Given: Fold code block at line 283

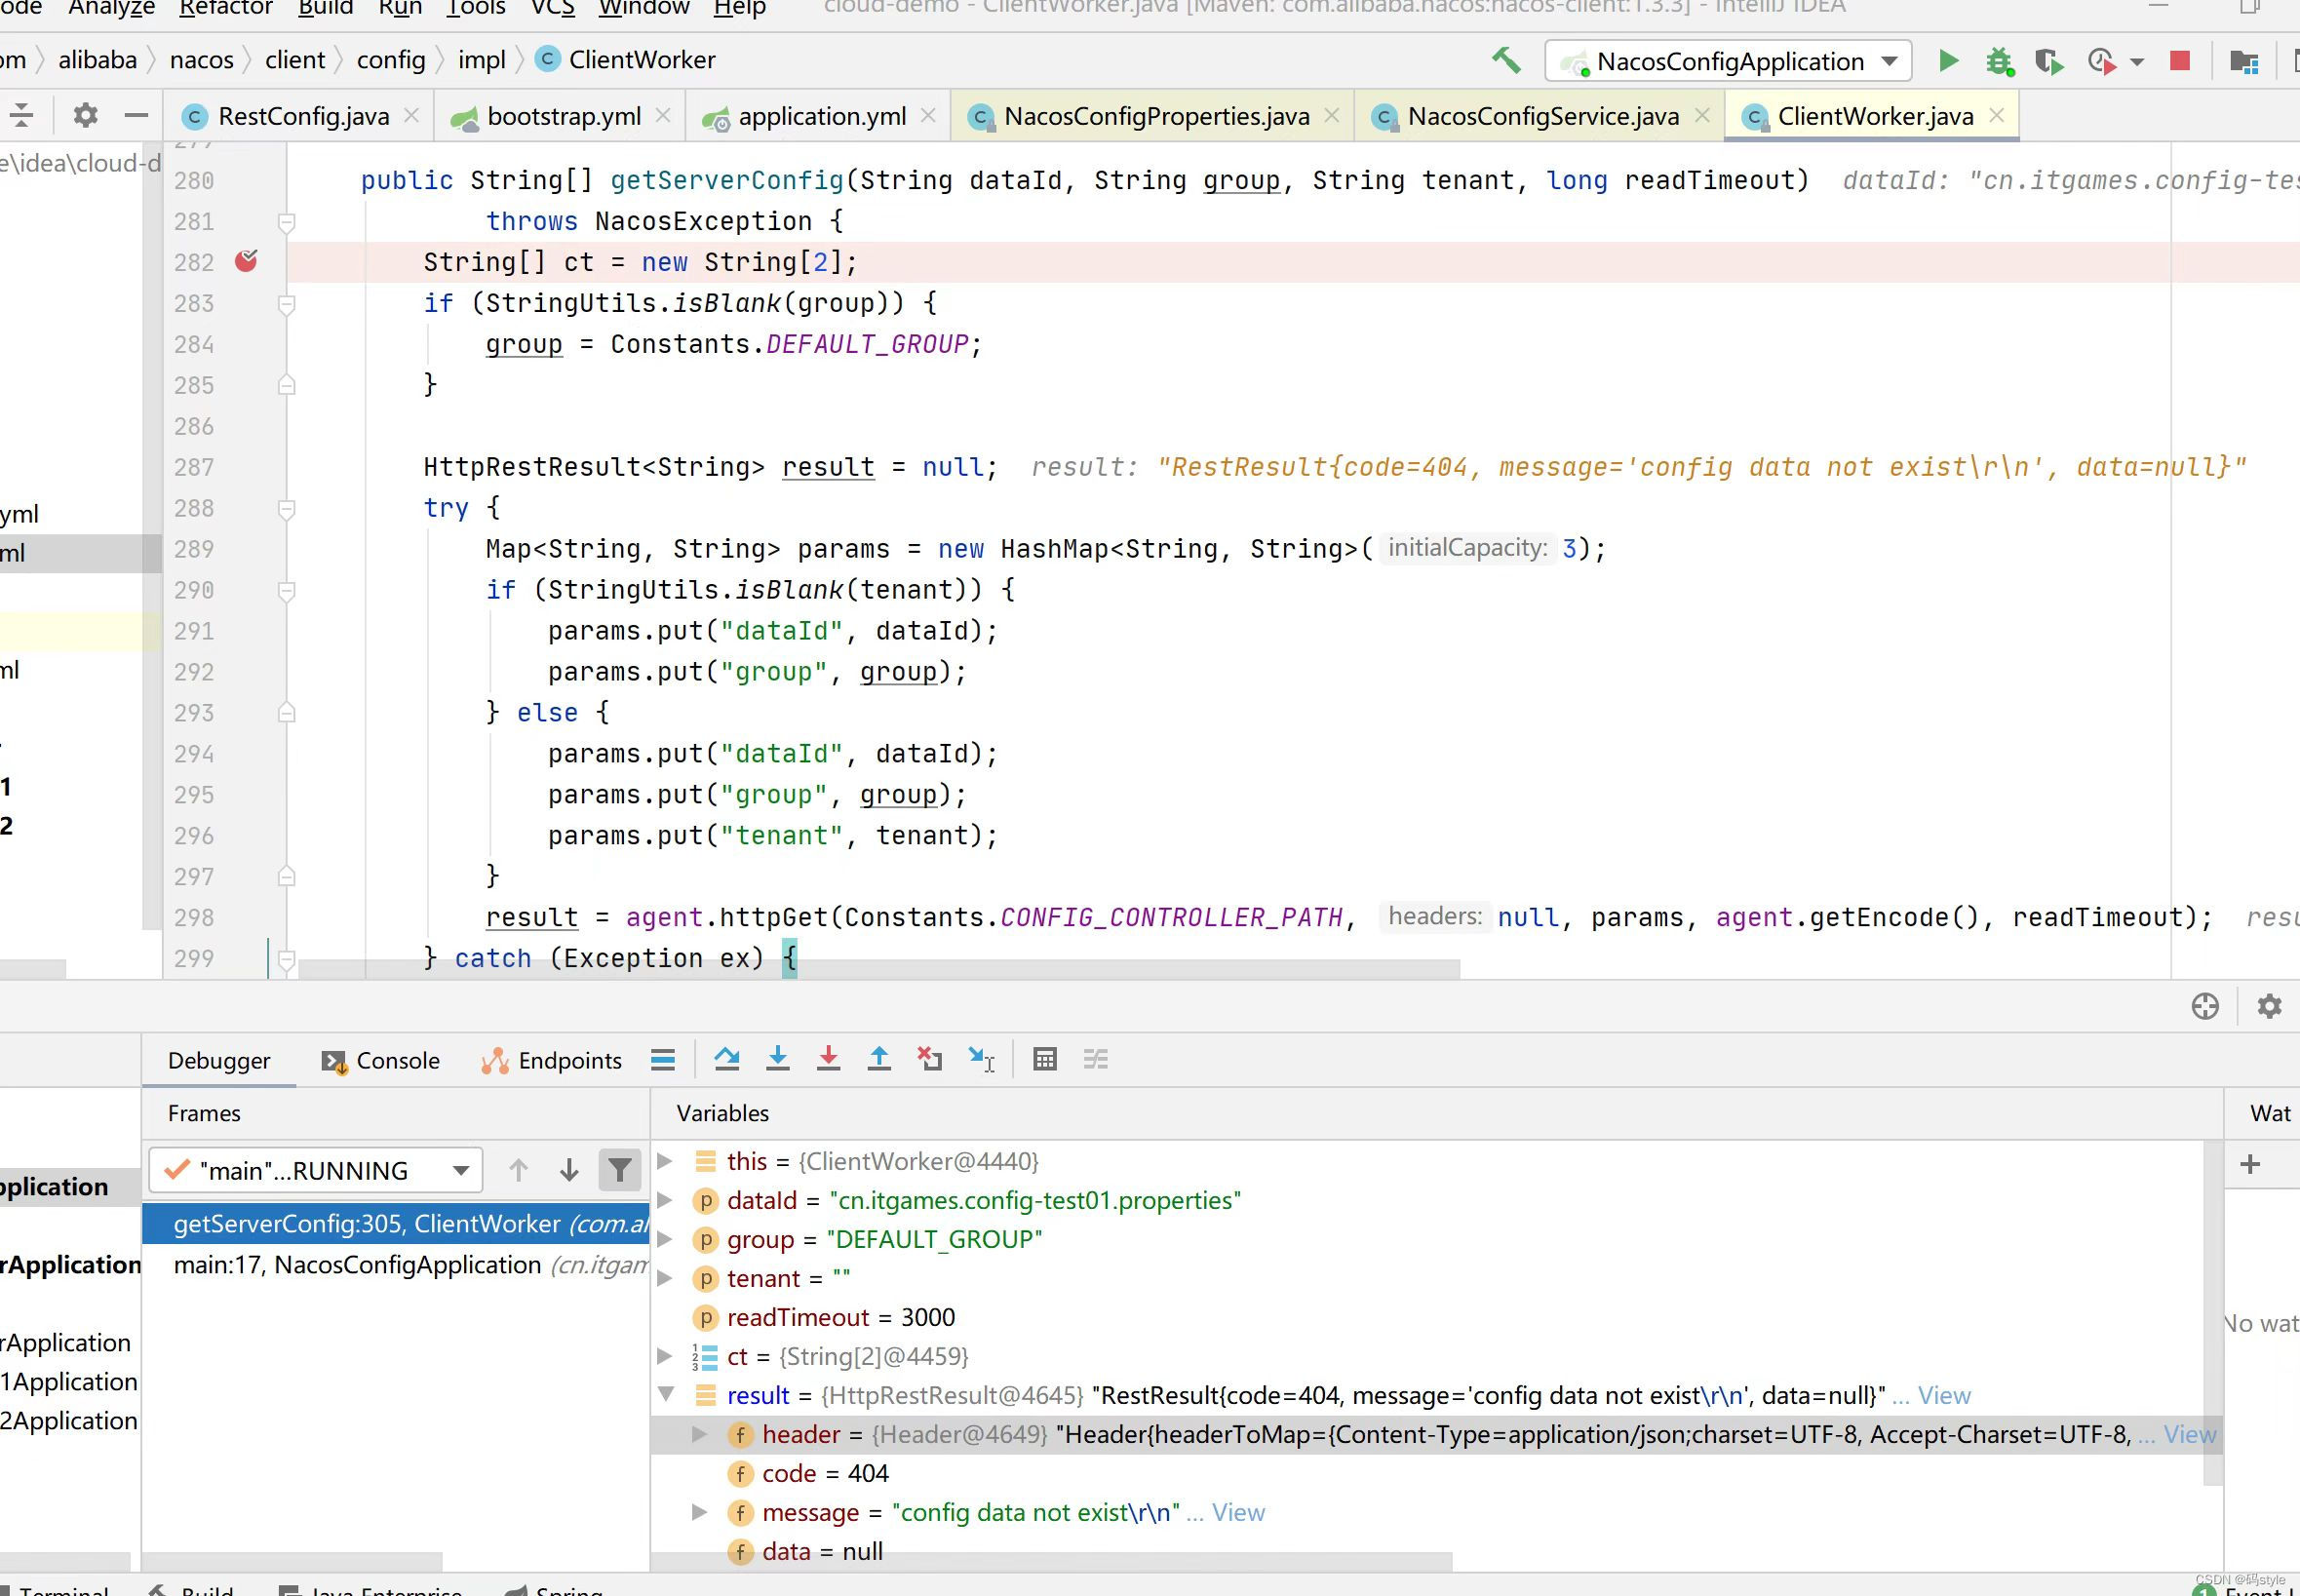Looking at the screenshot, I should click(286, 304).
